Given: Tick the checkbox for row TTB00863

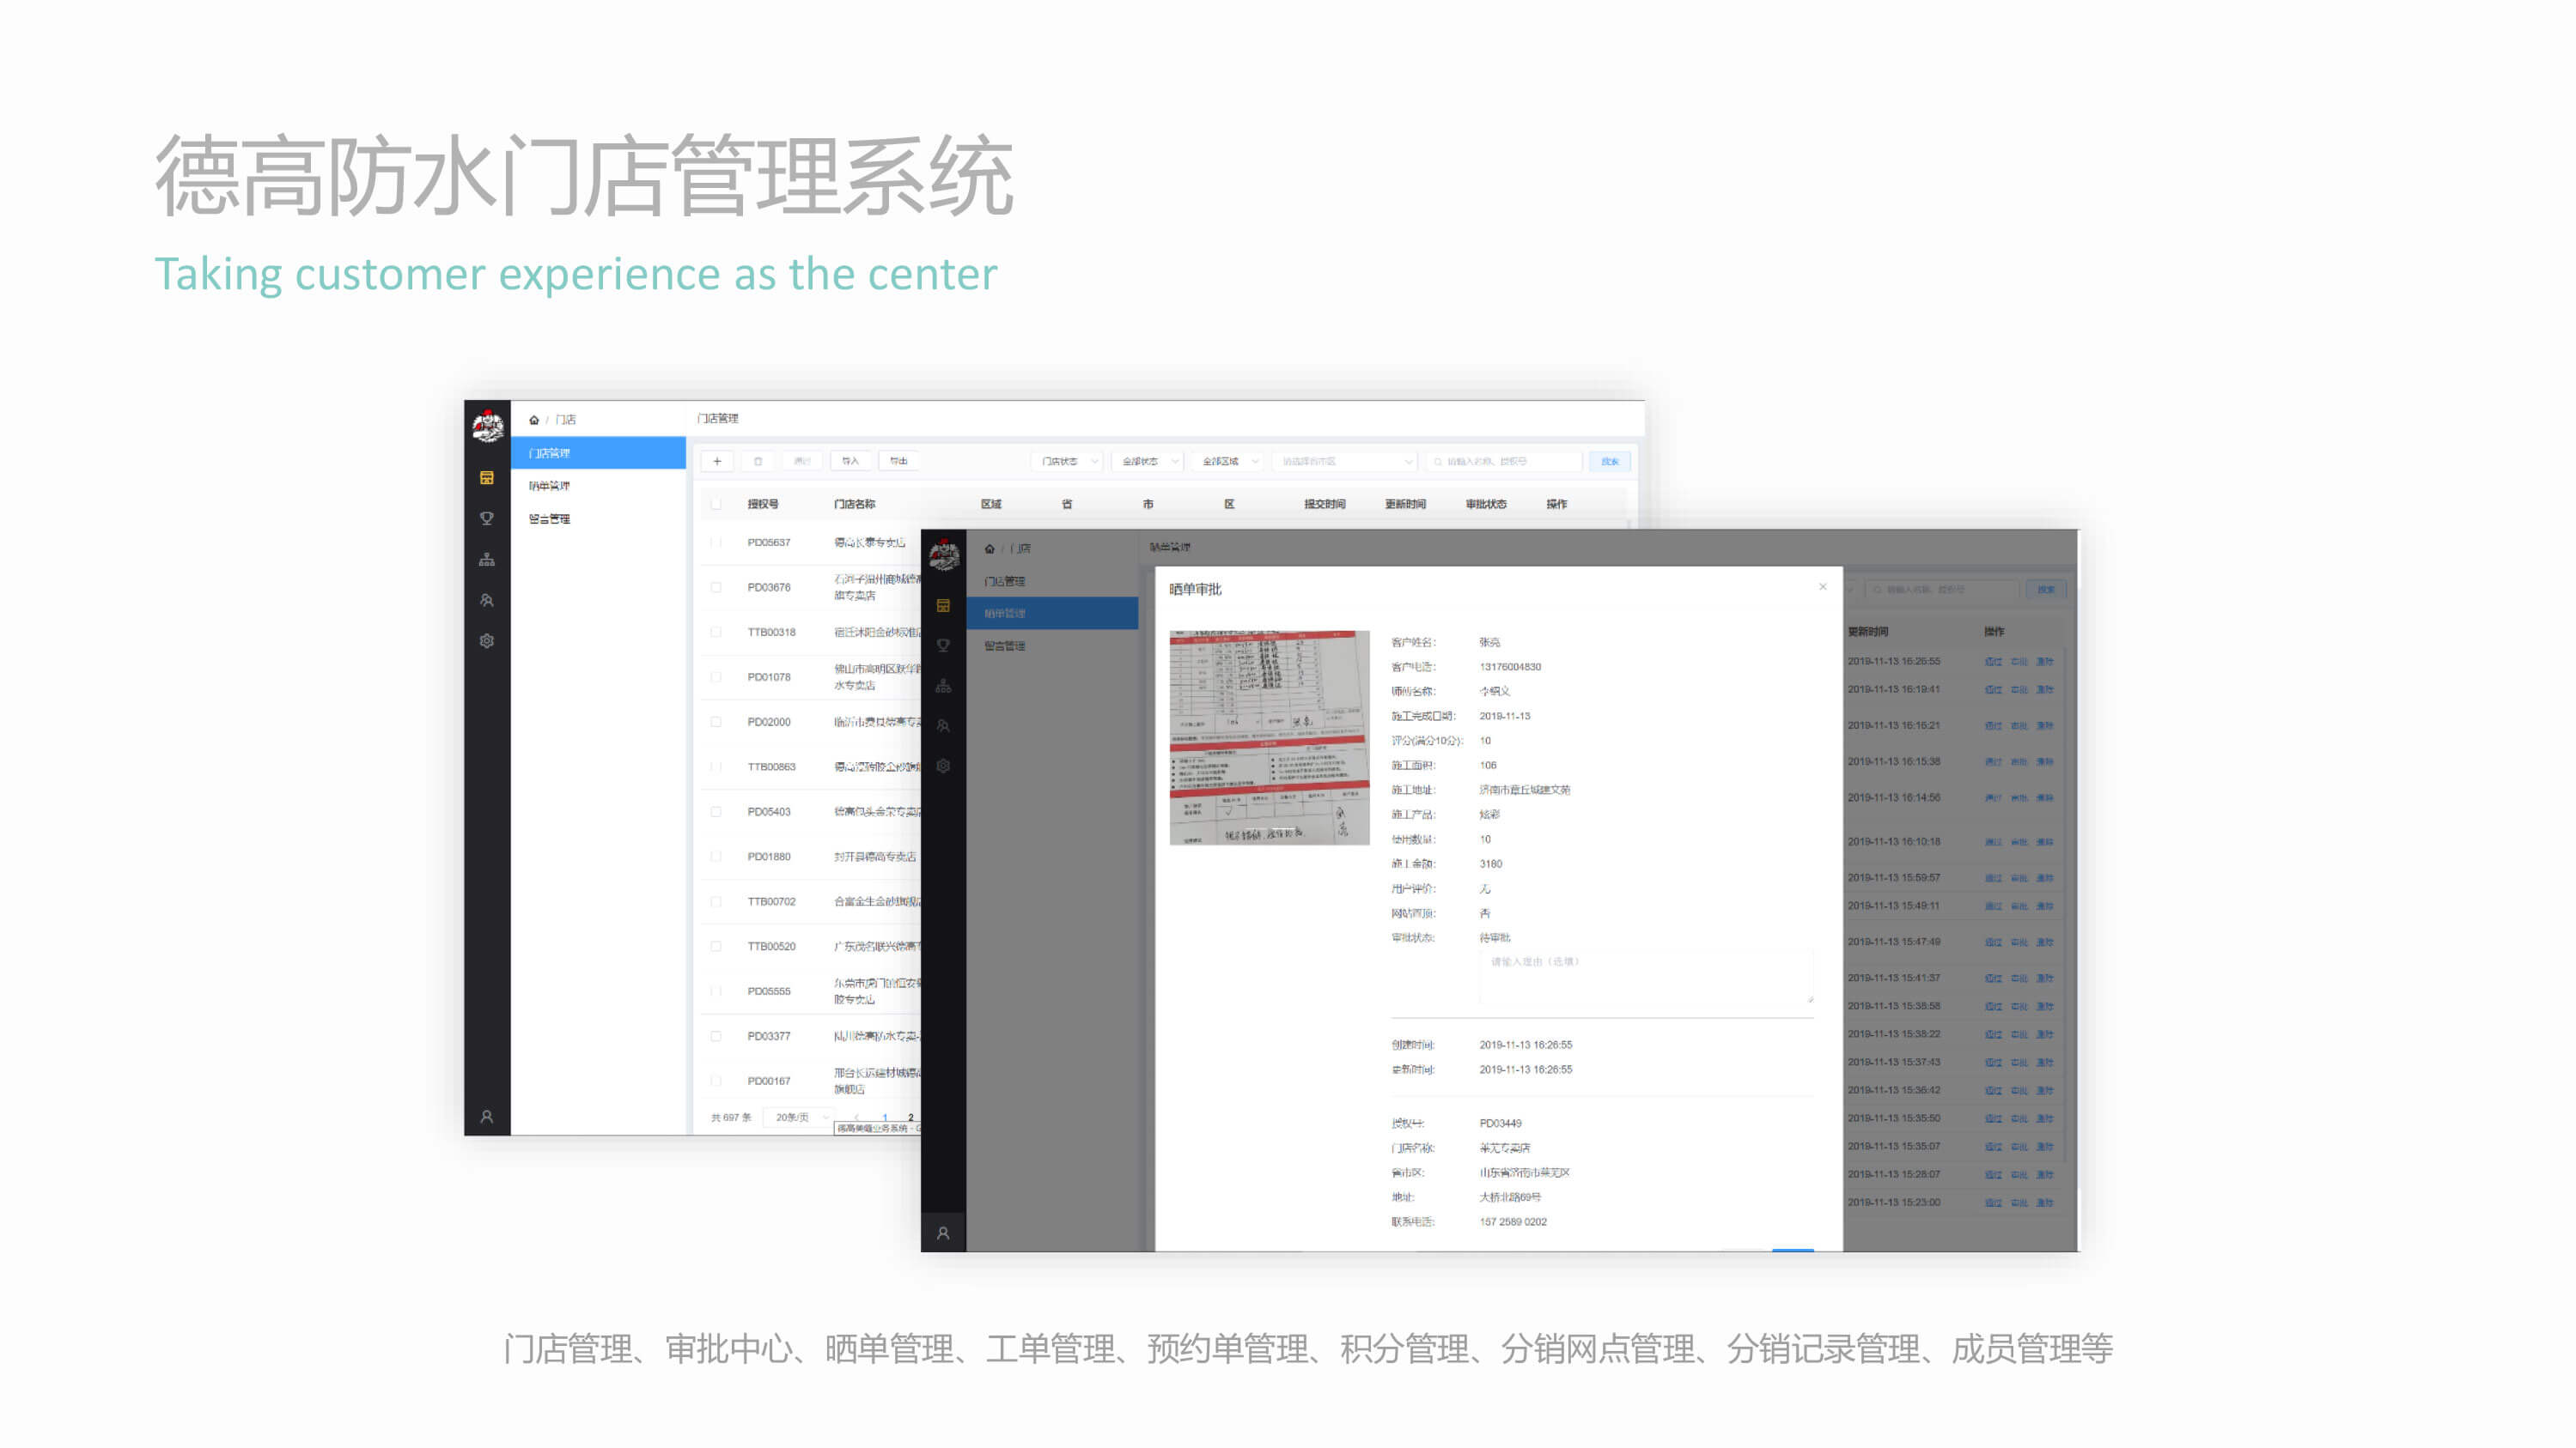Looking at the screenshot, I should coord(716,766).
